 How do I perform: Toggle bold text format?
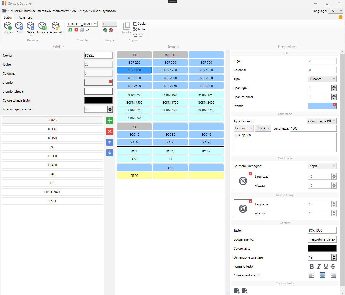(312, 266)
